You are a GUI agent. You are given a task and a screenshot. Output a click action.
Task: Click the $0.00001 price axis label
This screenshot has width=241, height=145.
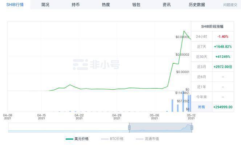pos(183,72)
